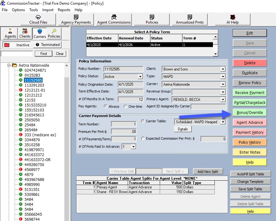Launch AI Help from toolbar
The image size is (276, 221).
pyautogui.click(x=233, y=19)
